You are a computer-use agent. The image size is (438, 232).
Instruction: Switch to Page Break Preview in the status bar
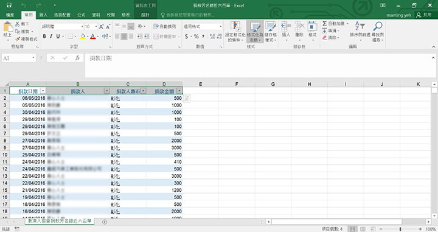(x=373, y=229)
